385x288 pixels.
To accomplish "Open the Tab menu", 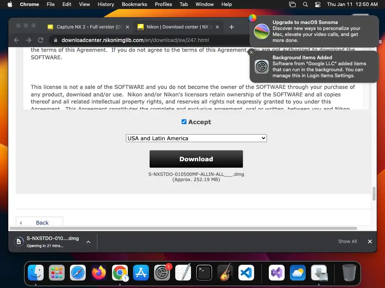I will (183, 4).
